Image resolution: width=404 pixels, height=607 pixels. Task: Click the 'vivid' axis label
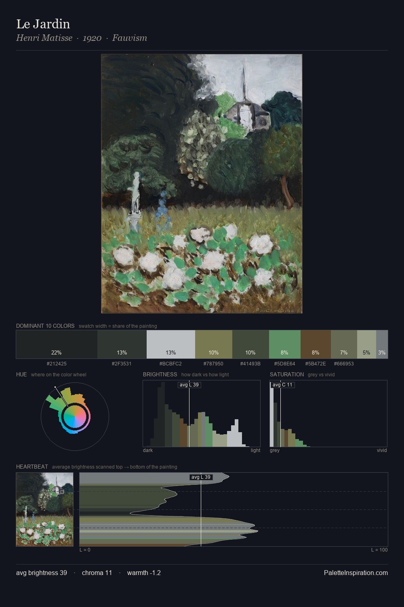tap(382, 450)
